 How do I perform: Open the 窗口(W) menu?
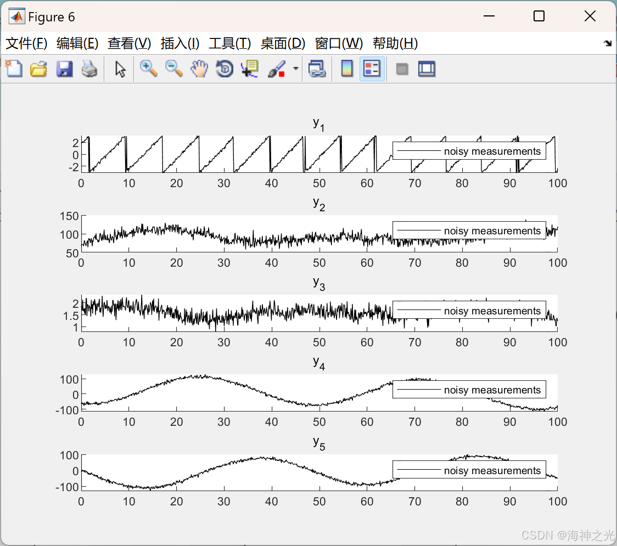point(339,43)
